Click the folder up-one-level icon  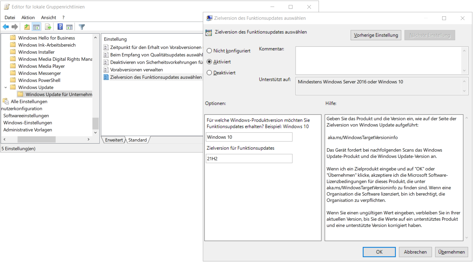tap(27, 27)
